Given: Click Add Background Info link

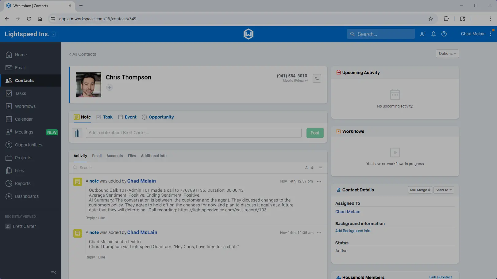Looking at the screenshot, I should [353, 231].
